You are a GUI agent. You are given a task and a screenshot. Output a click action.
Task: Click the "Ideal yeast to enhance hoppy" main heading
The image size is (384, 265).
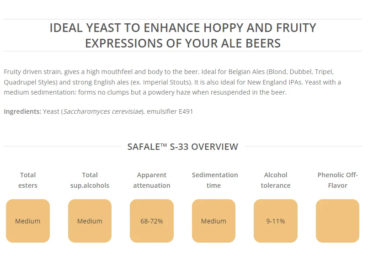pos(183,35)
